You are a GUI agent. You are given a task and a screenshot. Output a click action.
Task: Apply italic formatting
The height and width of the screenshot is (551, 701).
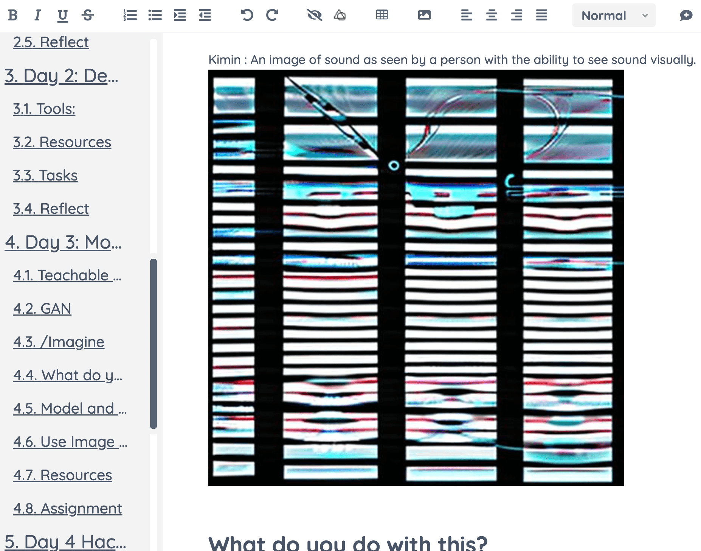point(37,15)
